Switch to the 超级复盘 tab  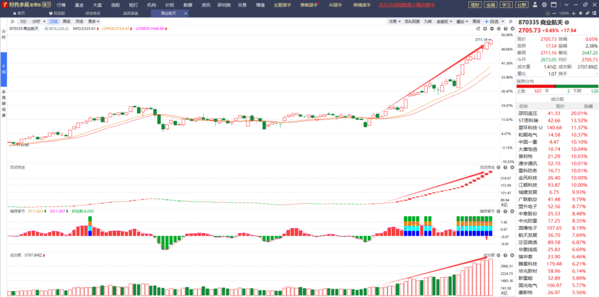coord(131,13)
